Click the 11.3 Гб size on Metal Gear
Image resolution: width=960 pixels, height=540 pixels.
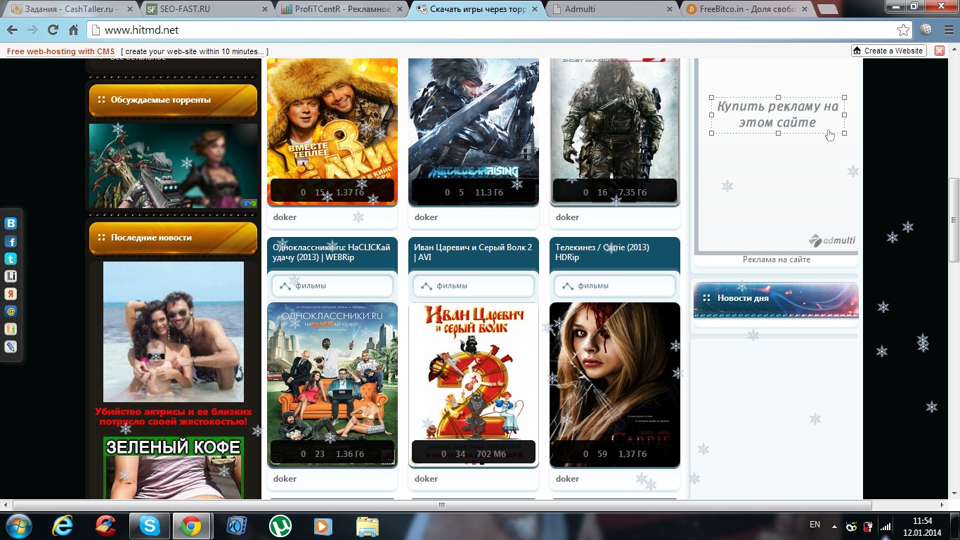click(490, 193)
